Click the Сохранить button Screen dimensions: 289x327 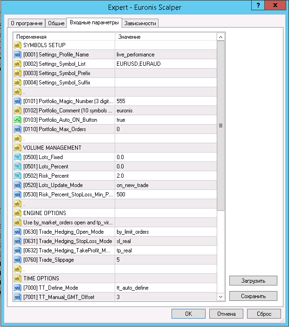click(253, 296)
